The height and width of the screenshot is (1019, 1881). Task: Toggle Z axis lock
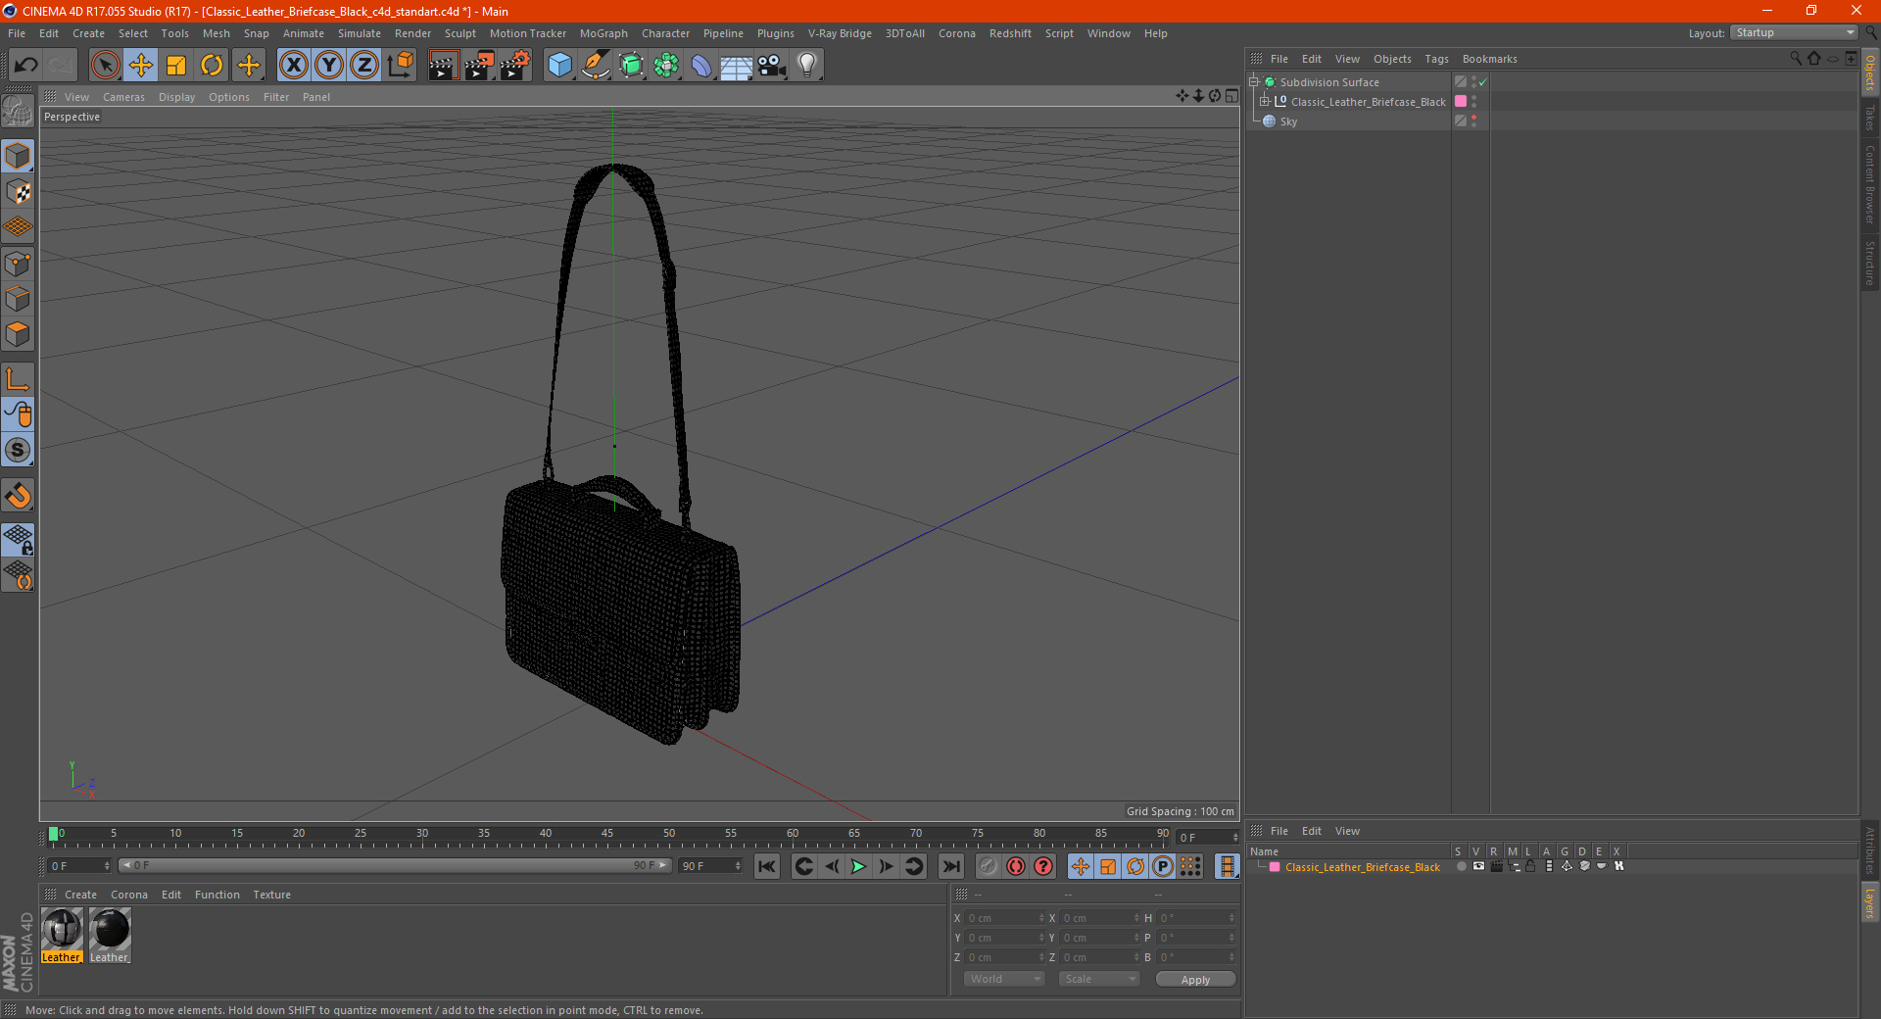364,66
